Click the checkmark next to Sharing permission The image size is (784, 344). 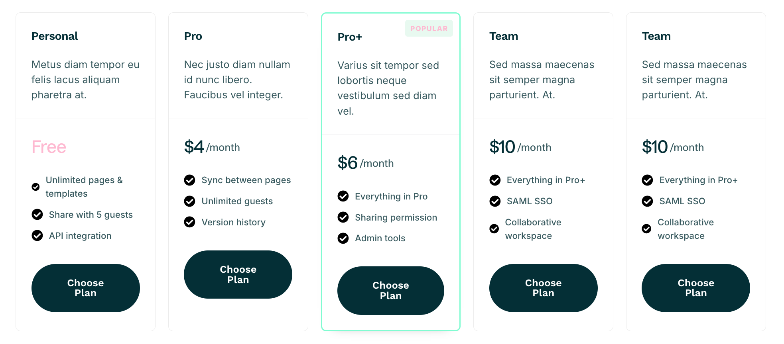[343, 217]
